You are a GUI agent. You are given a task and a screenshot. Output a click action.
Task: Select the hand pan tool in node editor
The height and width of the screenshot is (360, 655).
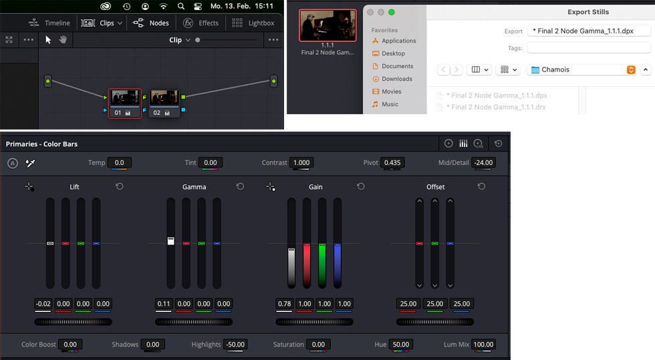click(63, 39)
